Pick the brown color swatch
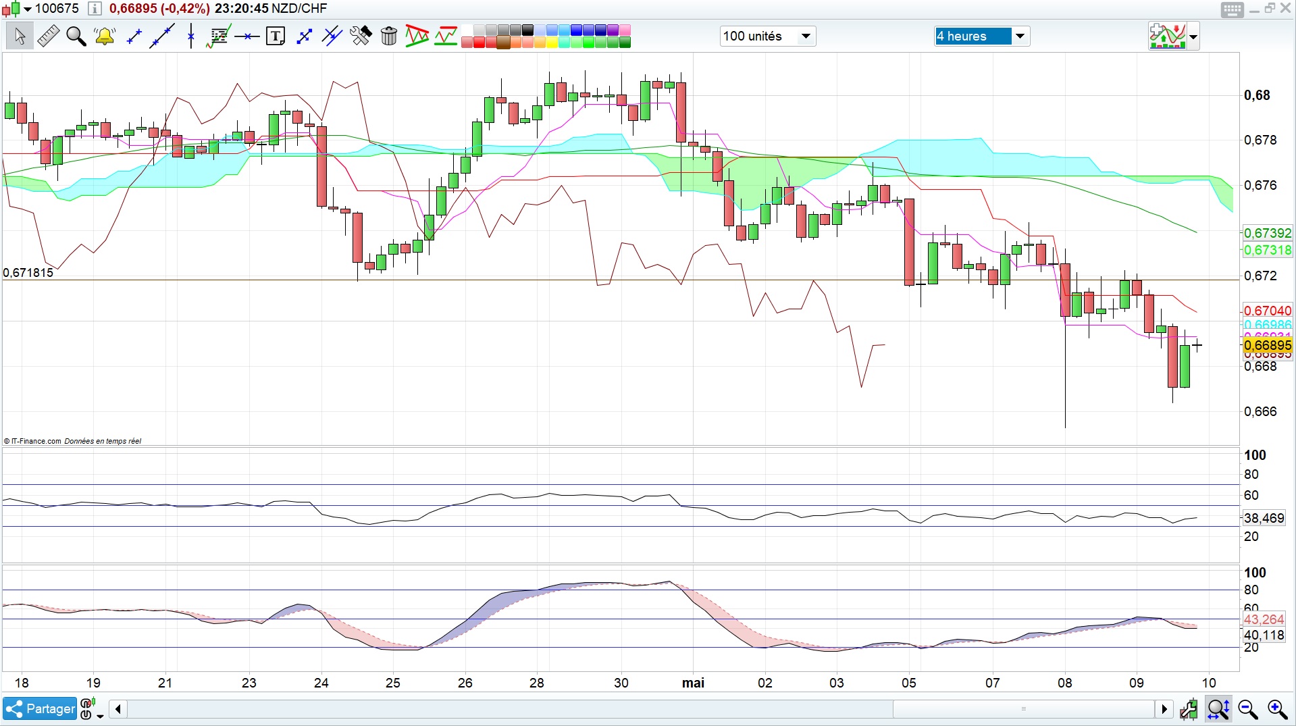 pyautogui.click(x=503, y=43)
